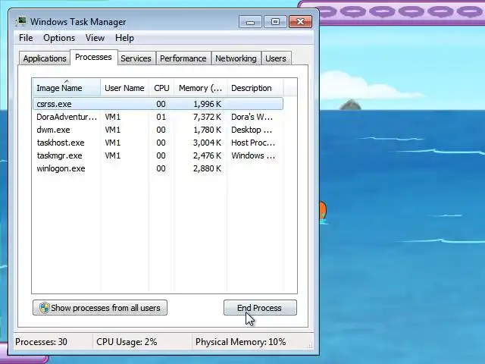The height and width of the screenshot is (364, 485).
Task: Switch to the Applications tab
Action: [45, 58]
